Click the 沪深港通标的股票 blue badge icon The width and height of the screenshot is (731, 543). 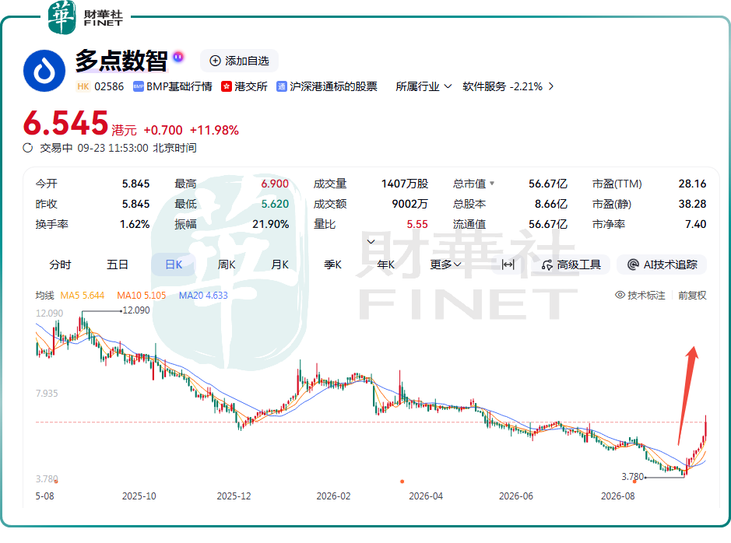[x=282, y=86]
